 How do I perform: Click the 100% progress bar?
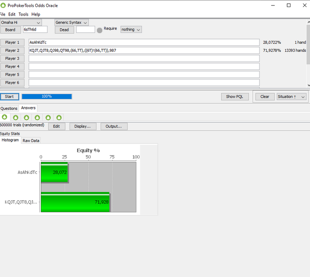click(47, 96)
